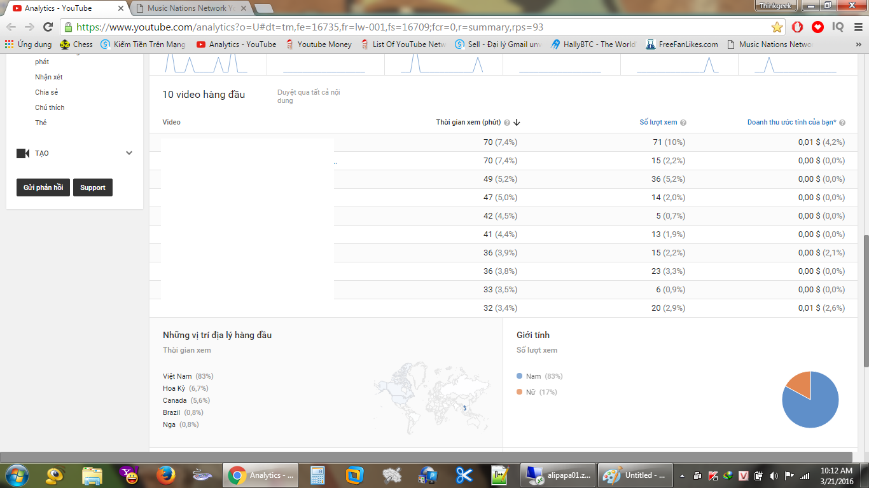Viewport: 869px width, 488px height.
Task: Click the video camera icon beside TẠO
Action: coord(23,153)
